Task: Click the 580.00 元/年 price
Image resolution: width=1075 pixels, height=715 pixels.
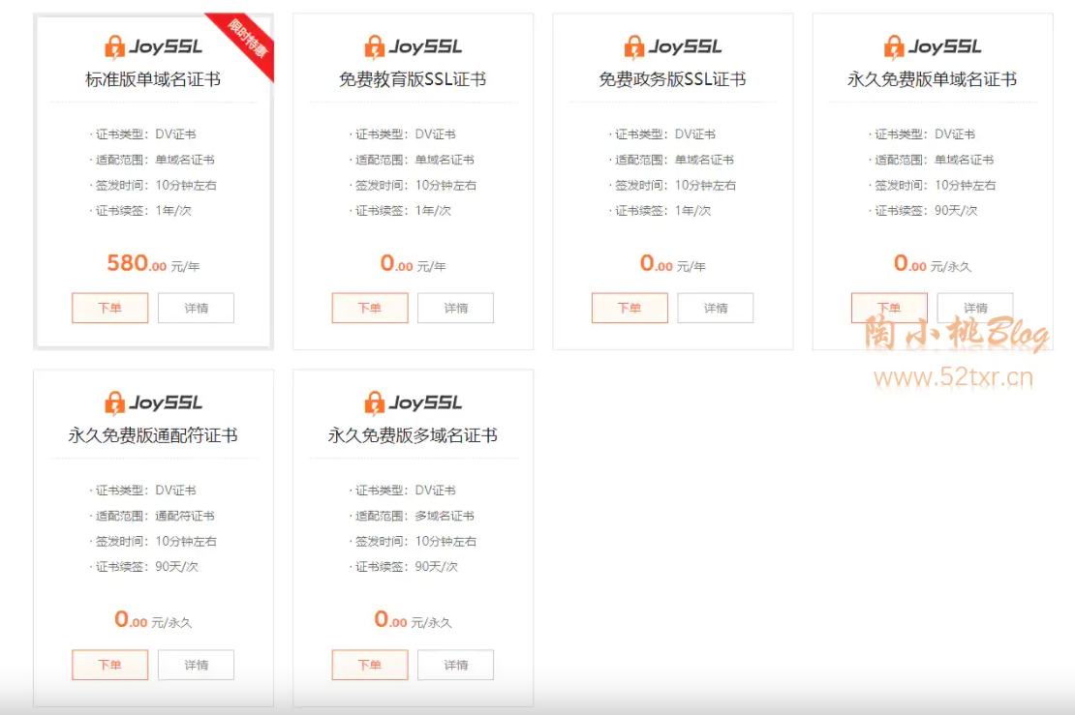Action: point(153,264)
